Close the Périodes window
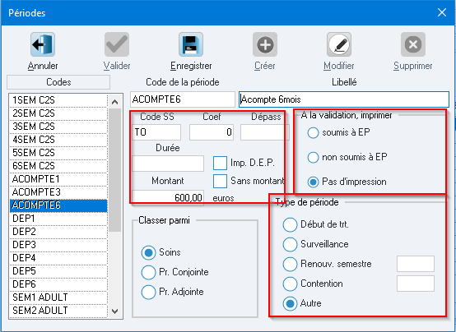 tap(442, 12)
